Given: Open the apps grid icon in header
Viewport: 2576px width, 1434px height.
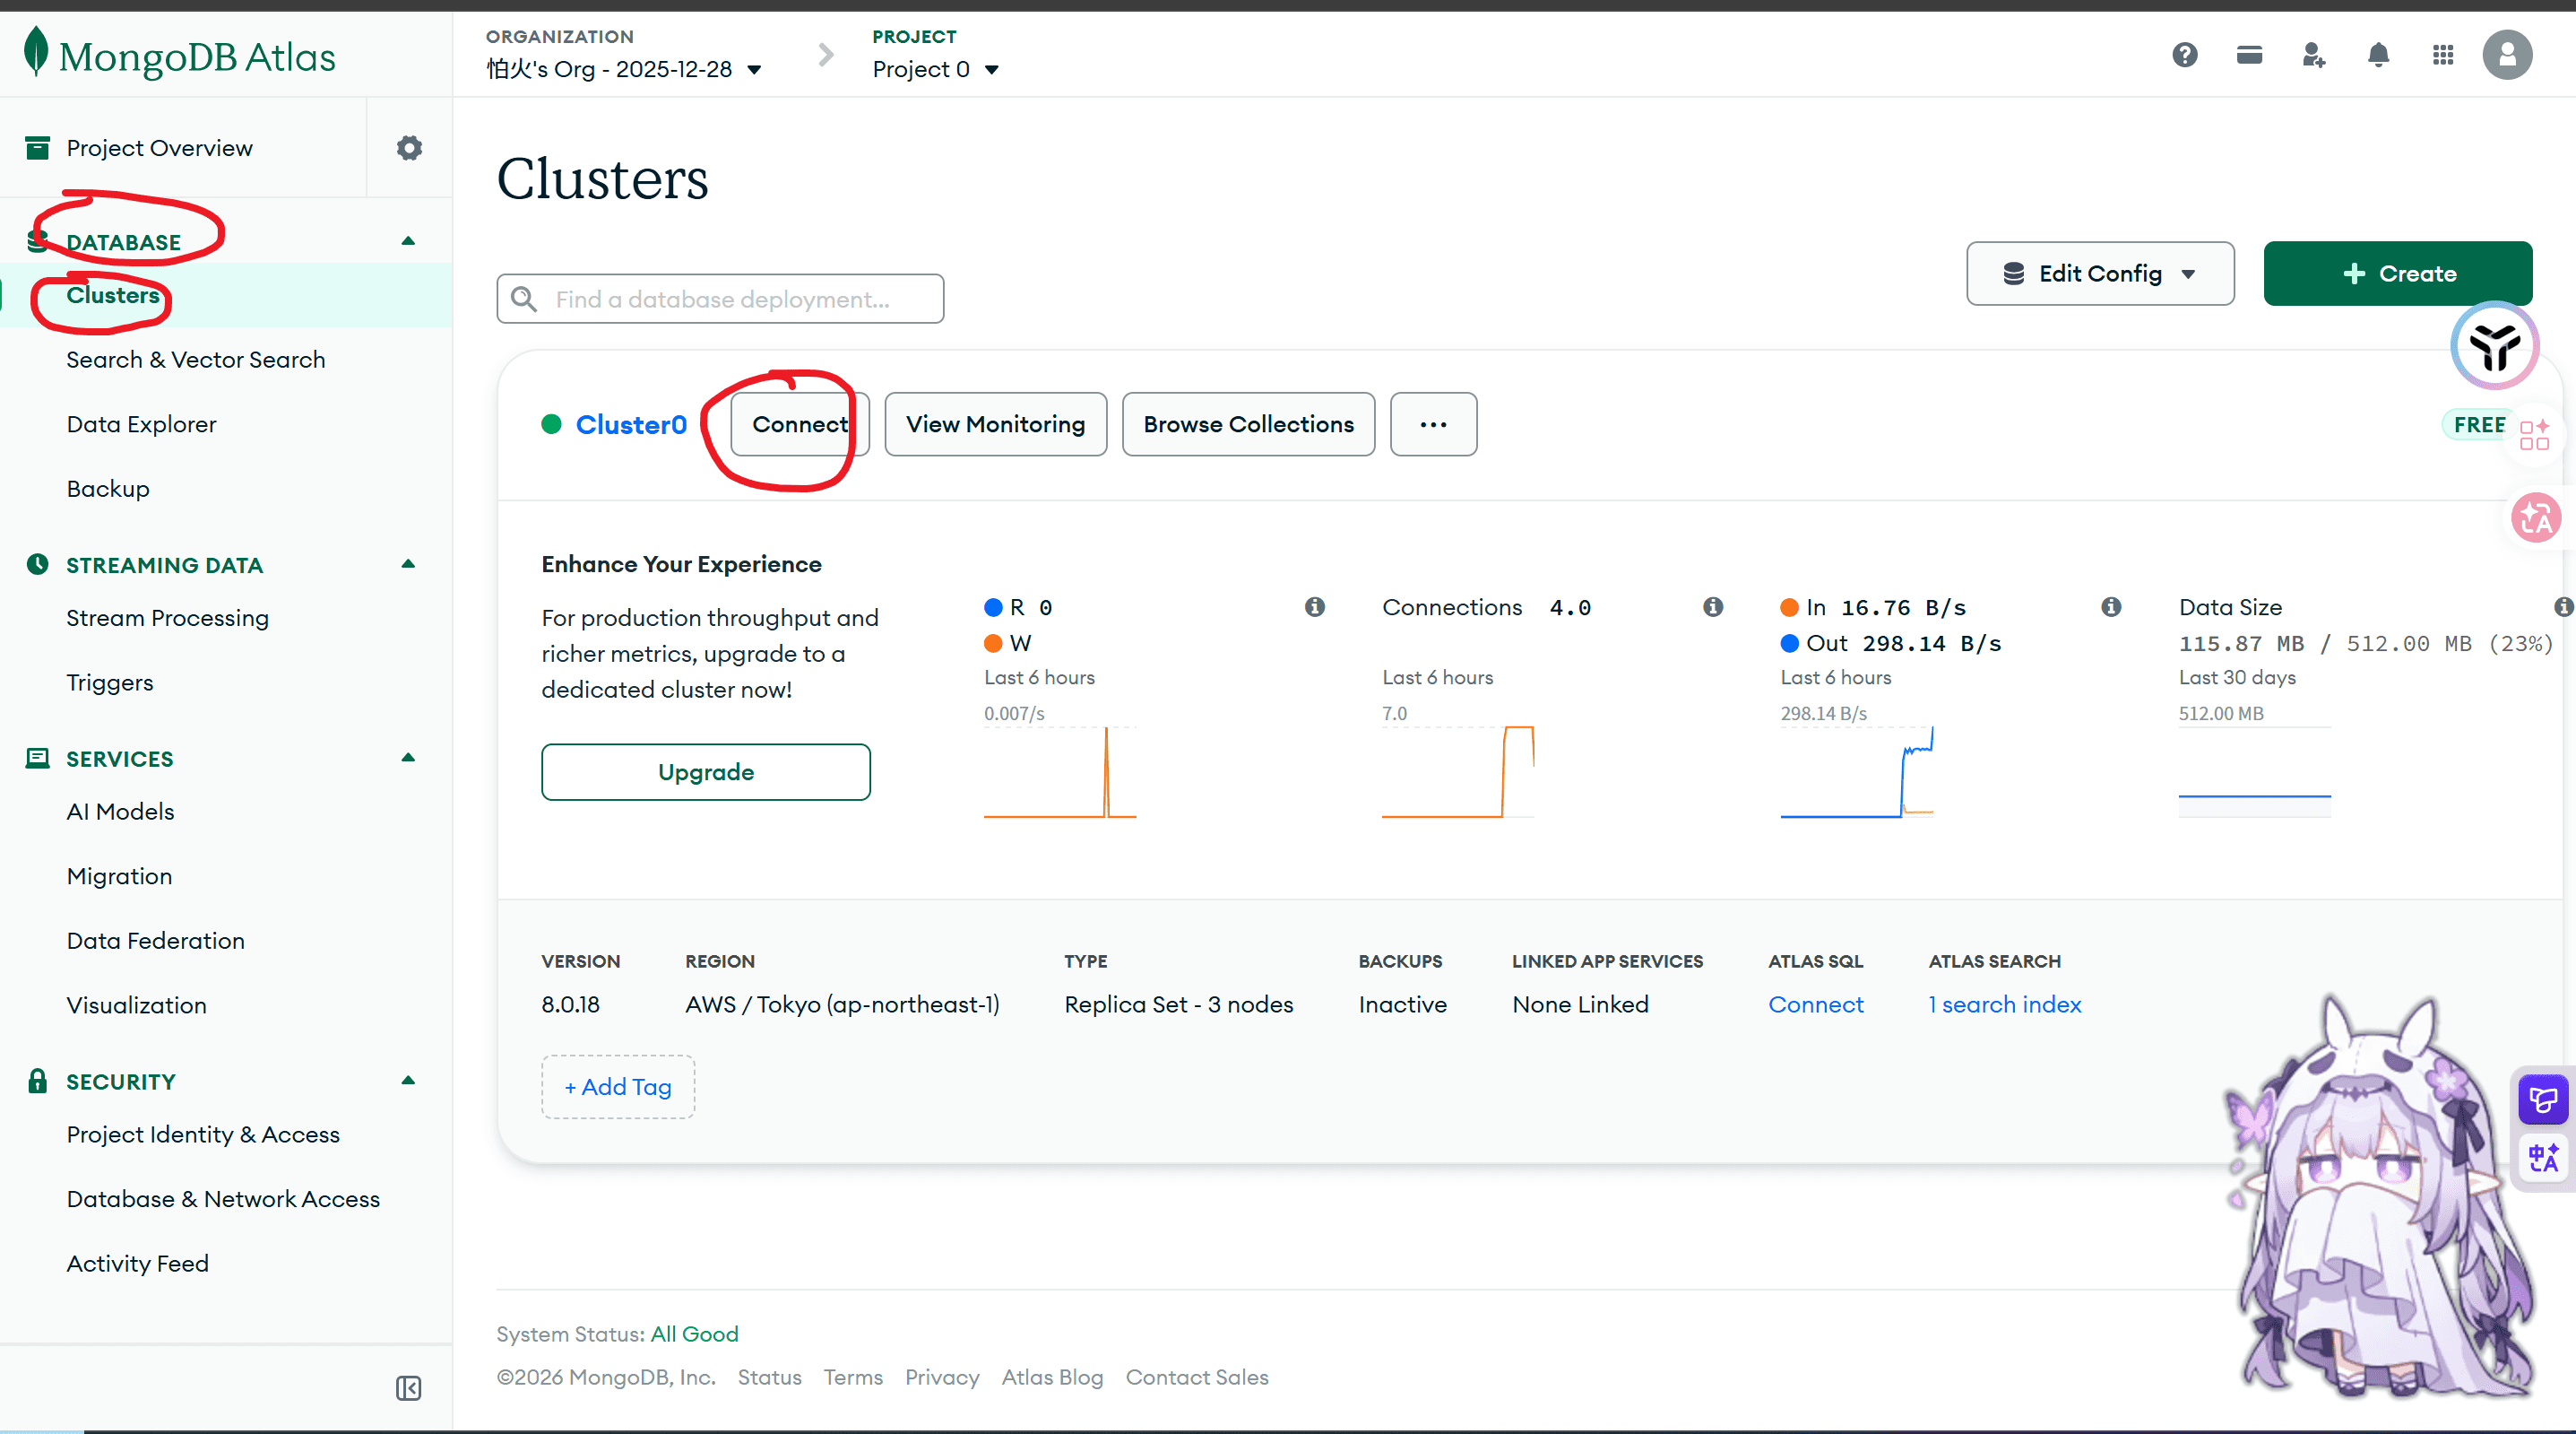Looking at the screenshot, I should [2443, 54].
